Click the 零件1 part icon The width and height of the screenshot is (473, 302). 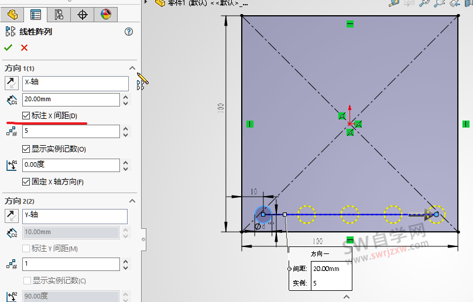(160, 2)
